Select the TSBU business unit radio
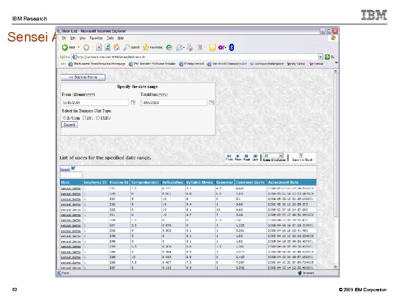Image resolution: width=399 pixels, height=299 pixels. point(98,118)
